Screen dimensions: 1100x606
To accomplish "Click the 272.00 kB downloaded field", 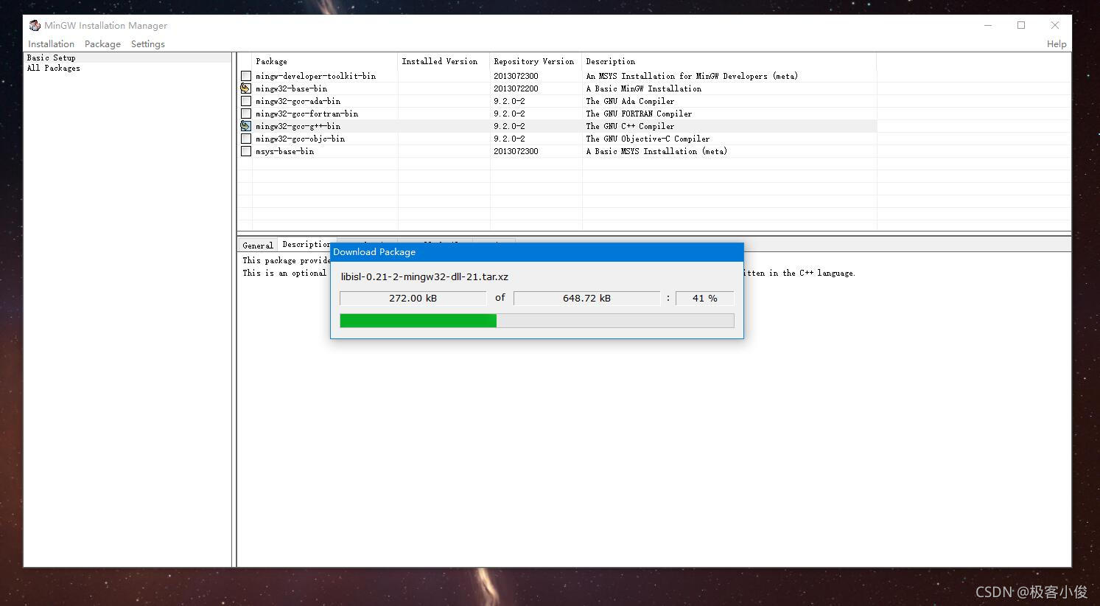I will point(413,298).
